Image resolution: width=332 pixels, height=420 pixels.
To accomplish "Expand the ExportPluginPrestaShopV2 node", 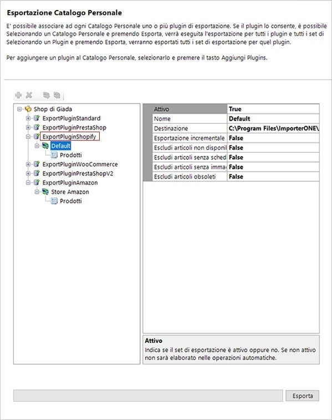I will pos(28,173).
